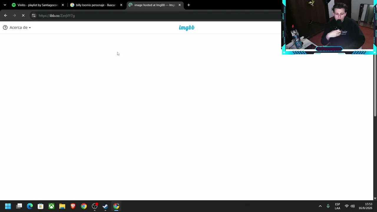Launch Microsoft Edge from taskbar

(x=30, y=206)
